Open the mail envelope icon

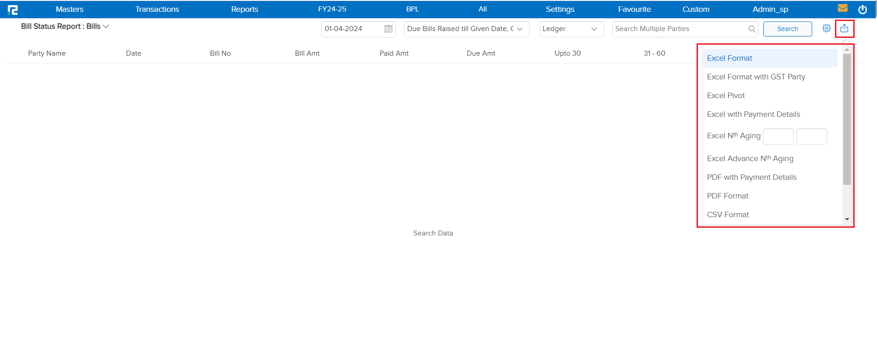coord(843,8)
